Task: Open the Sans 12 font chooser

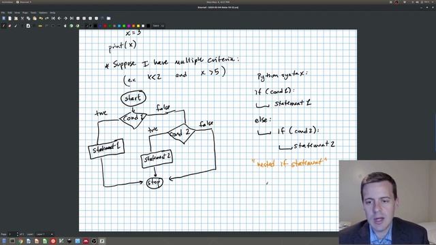Action: click(x=159, y=26)
